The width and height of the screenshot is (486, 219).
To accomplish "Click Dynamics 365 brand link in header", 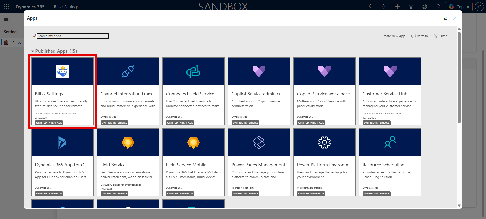I will click(30, 7).
